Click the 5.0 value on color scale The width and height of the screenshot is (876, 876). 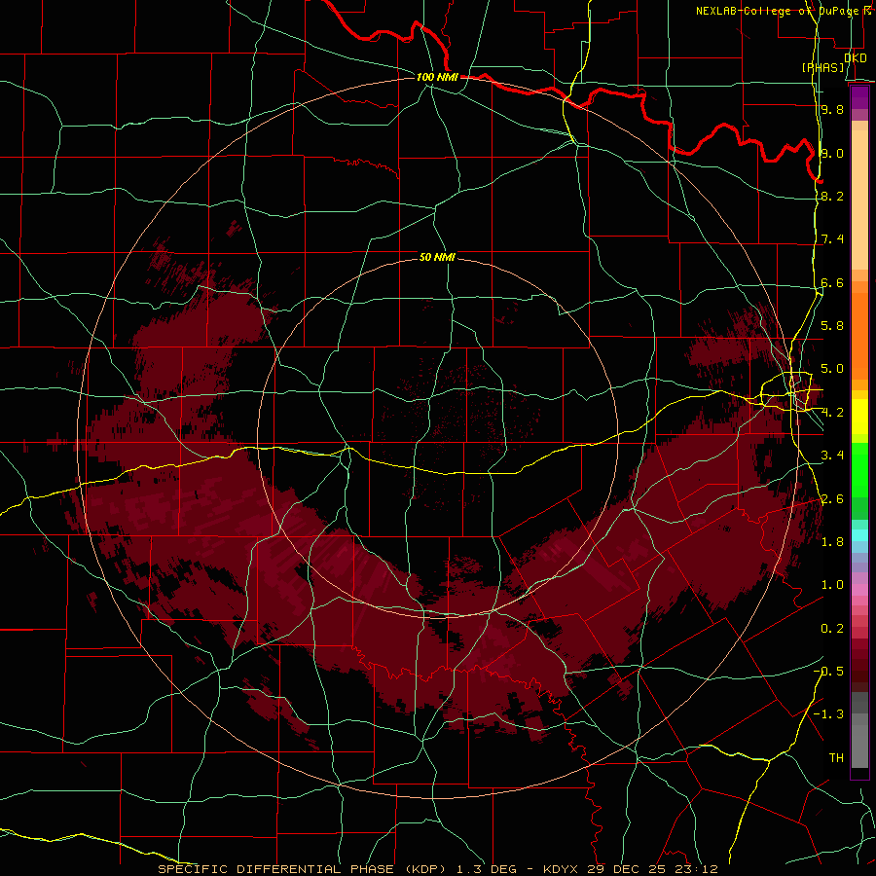click(832, 369)
